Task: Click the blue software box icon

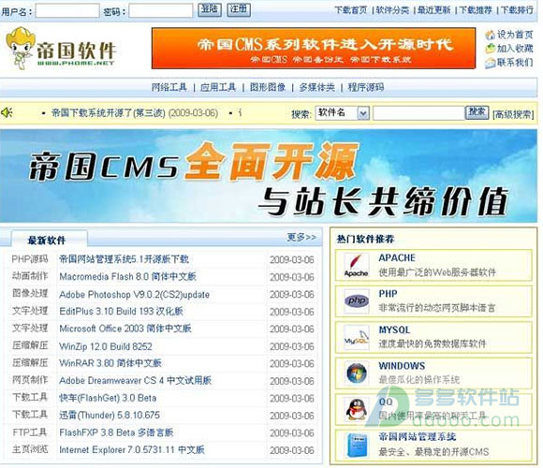Action: click(x=357, y=445)
